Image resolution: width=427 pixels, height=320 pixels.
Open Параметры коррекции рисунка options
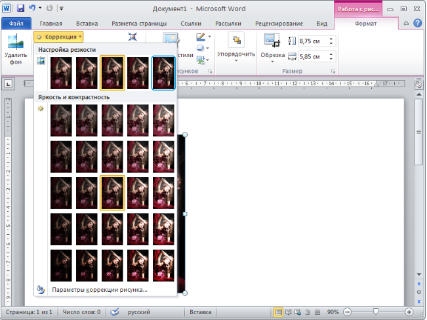[x=99, y=289]
